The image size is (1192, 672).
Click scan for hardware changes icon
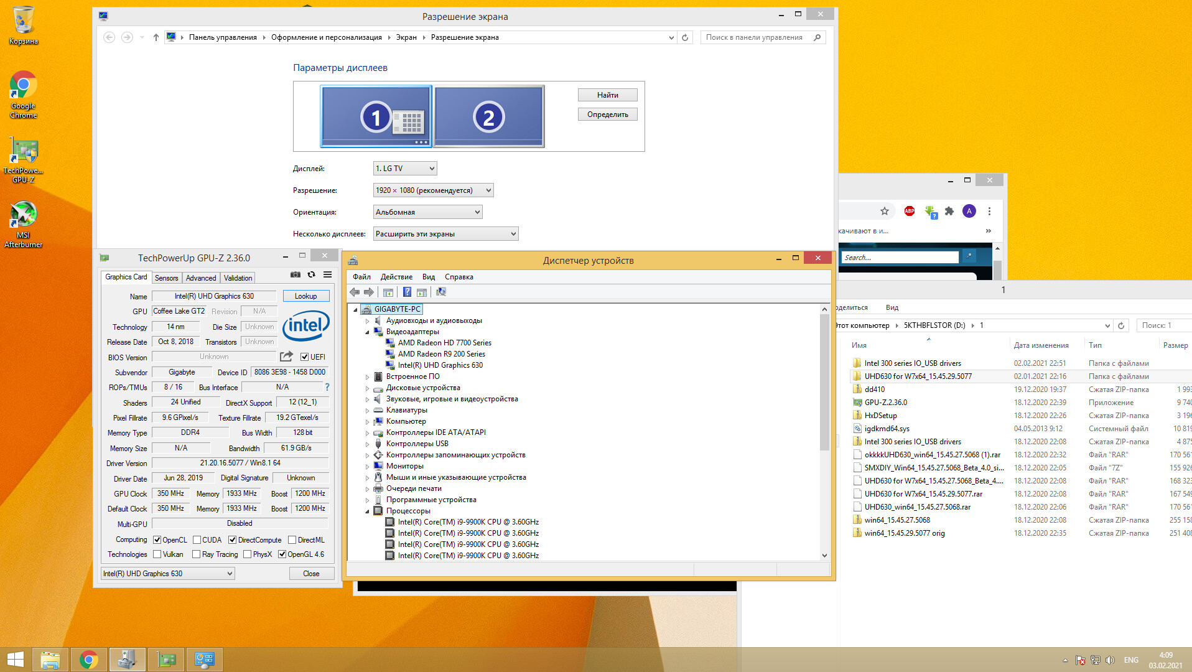[441, 292]
